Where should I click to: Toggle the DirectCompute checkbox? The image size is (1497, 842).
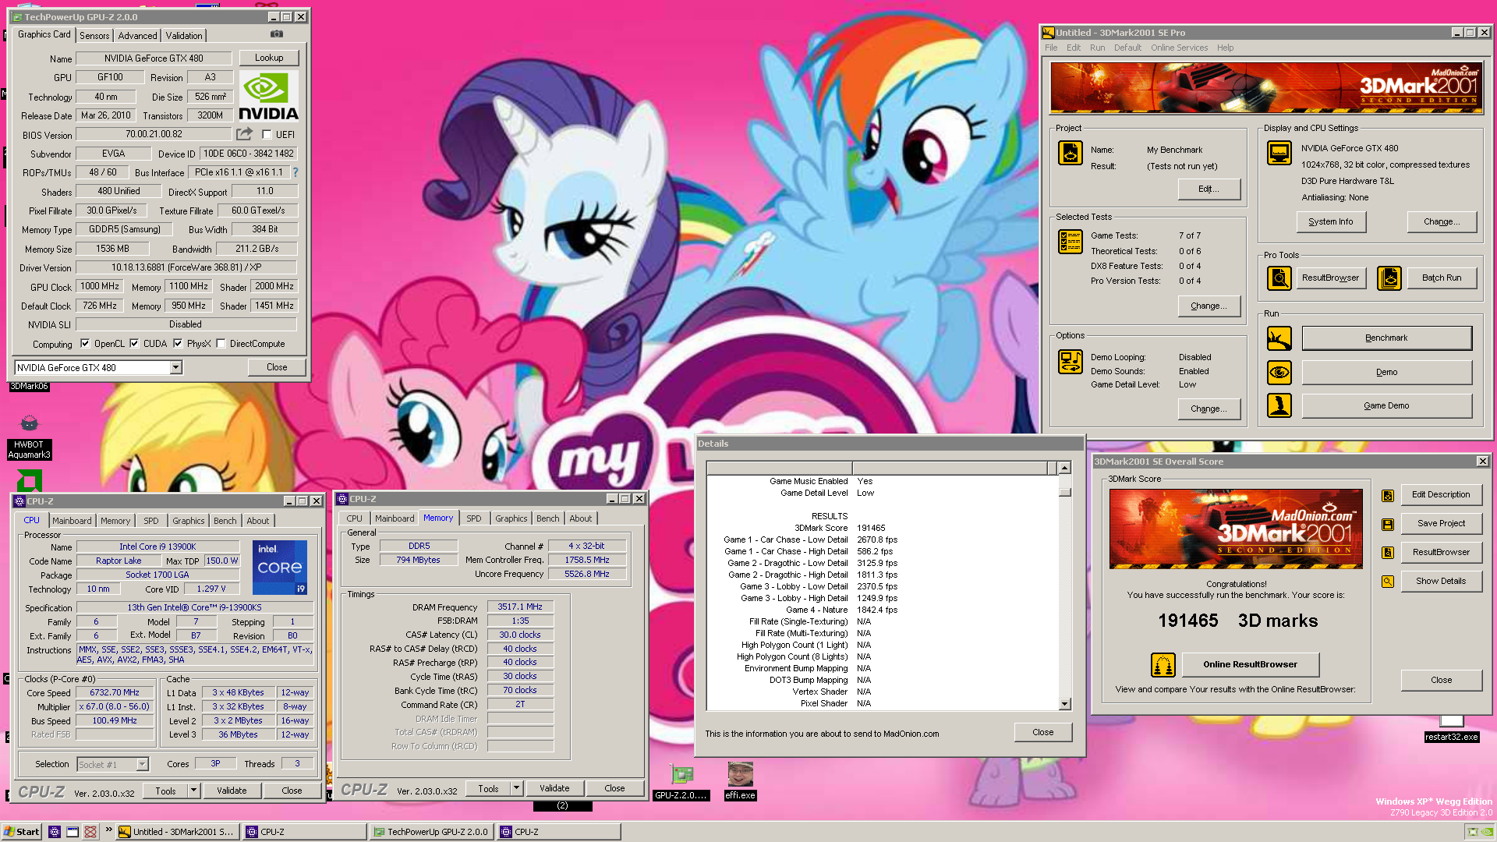point(221,343)
